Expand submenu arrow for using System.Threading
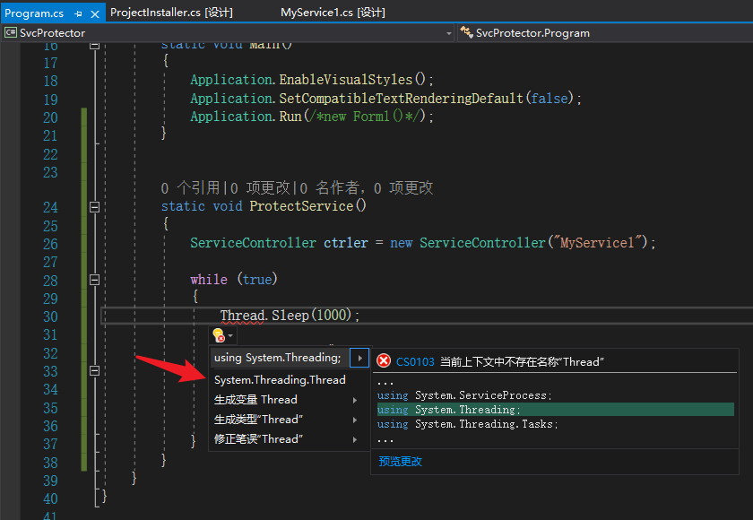Image resolution: width=753 pixels, height=520 pixels. tap(359, 358)
